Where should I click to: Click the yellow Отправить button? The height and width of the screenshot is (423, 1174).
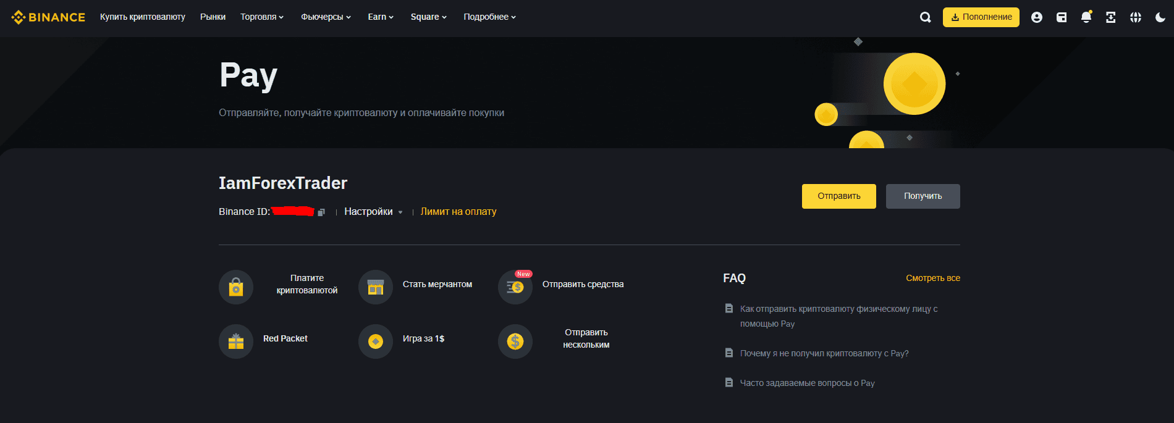coord(839,196)
